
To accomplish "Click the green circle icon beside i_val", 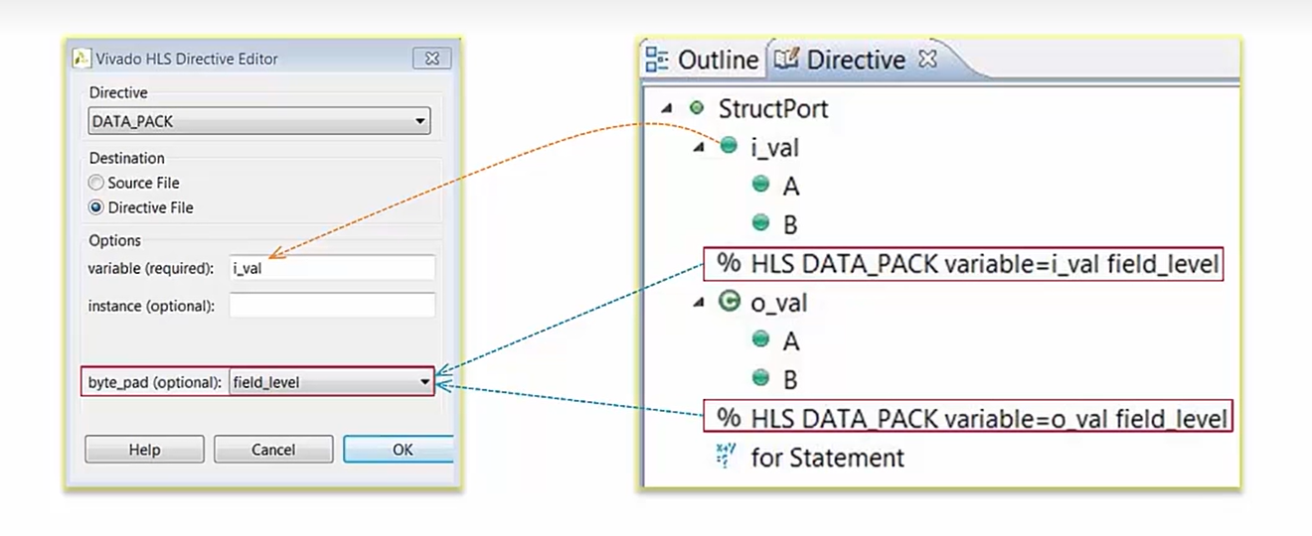I will (729, 146).
